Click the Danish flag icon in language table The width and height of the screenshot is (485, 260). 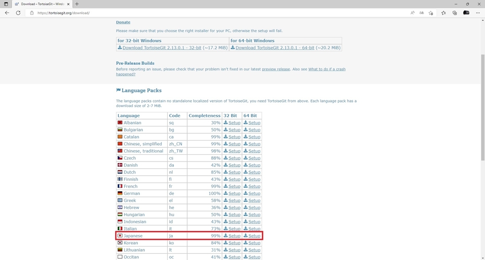[x=120, y=165]
